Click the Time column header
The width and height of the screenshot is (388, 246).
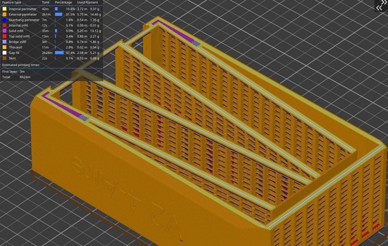click(x=45, y=2)
